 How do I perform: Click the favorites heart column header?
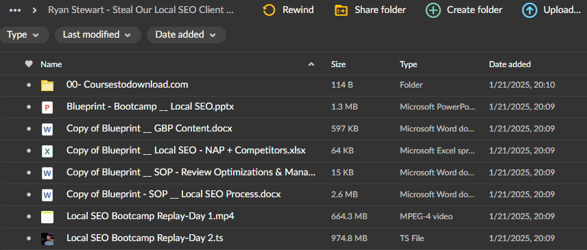coord(29,64)
